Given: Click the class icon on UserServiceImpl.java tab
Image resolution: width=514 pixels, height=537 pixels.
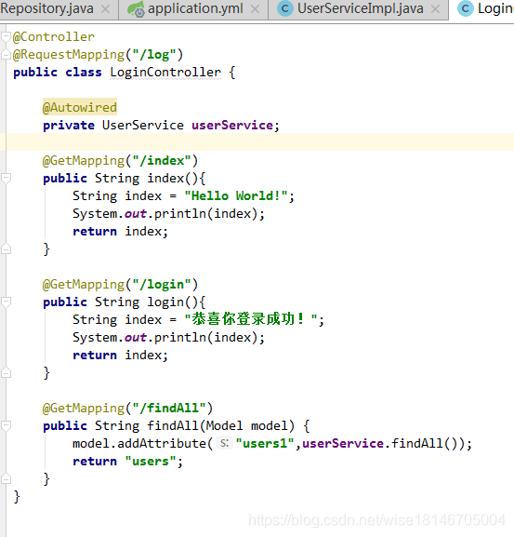Looking at the screenshot, I should click(x=285, y=9).
